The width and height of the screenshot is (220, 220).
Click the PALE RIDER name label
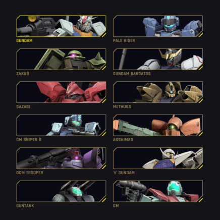(124, 40)
